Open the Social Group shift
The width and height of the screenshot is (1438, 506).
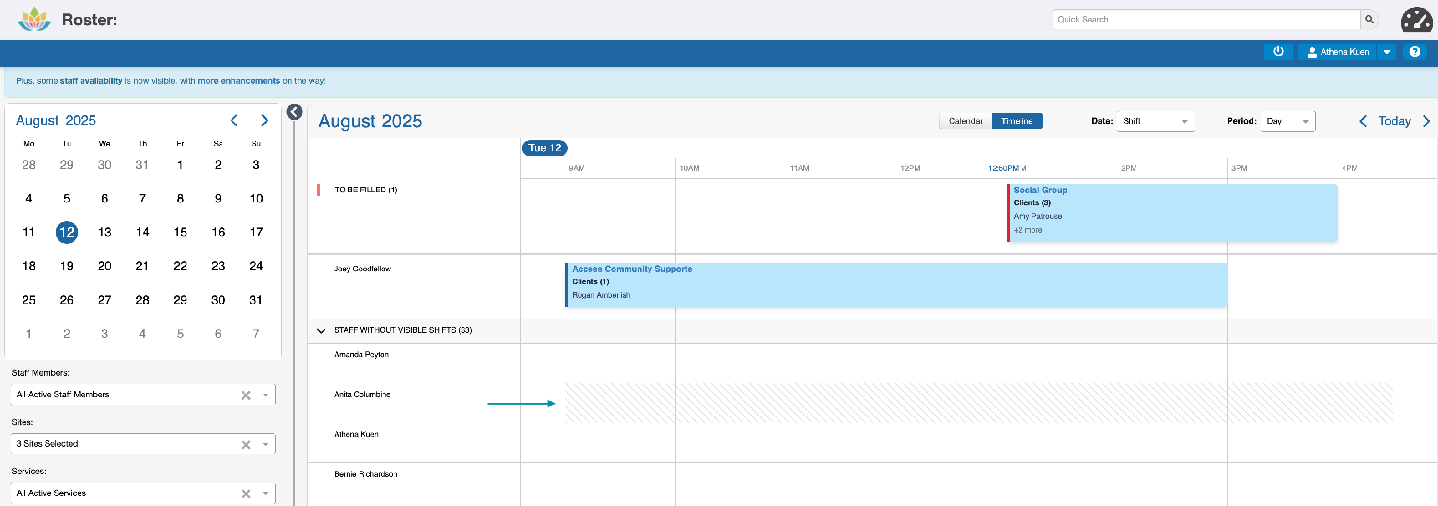(1172, 213)
